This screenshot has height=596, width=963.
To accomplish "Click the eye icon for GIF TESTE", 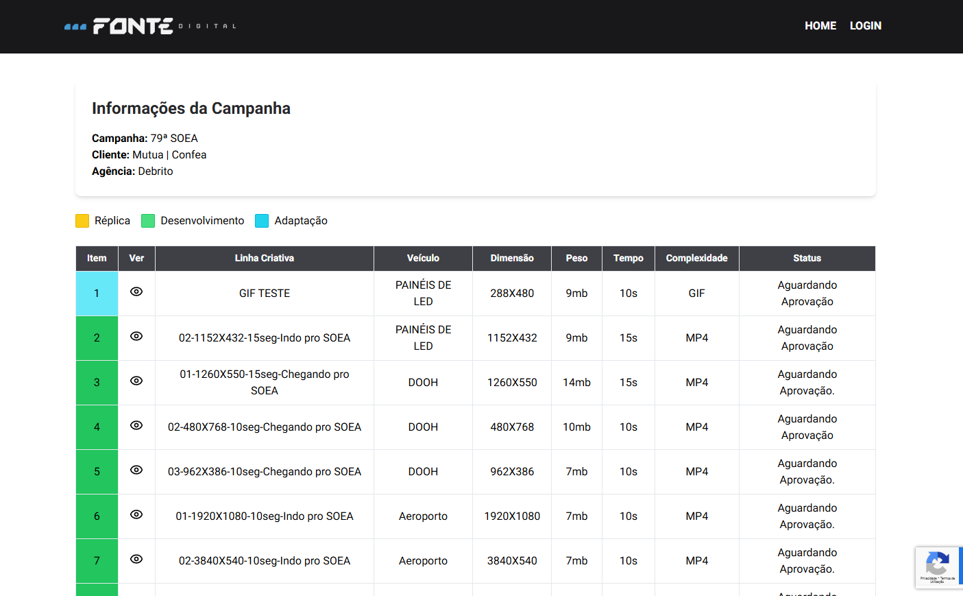I will point(136,291).
